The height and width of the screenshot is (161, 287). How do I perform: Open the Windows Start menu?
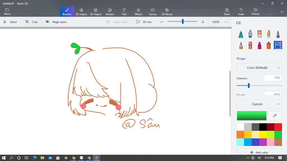coord(4,158)
